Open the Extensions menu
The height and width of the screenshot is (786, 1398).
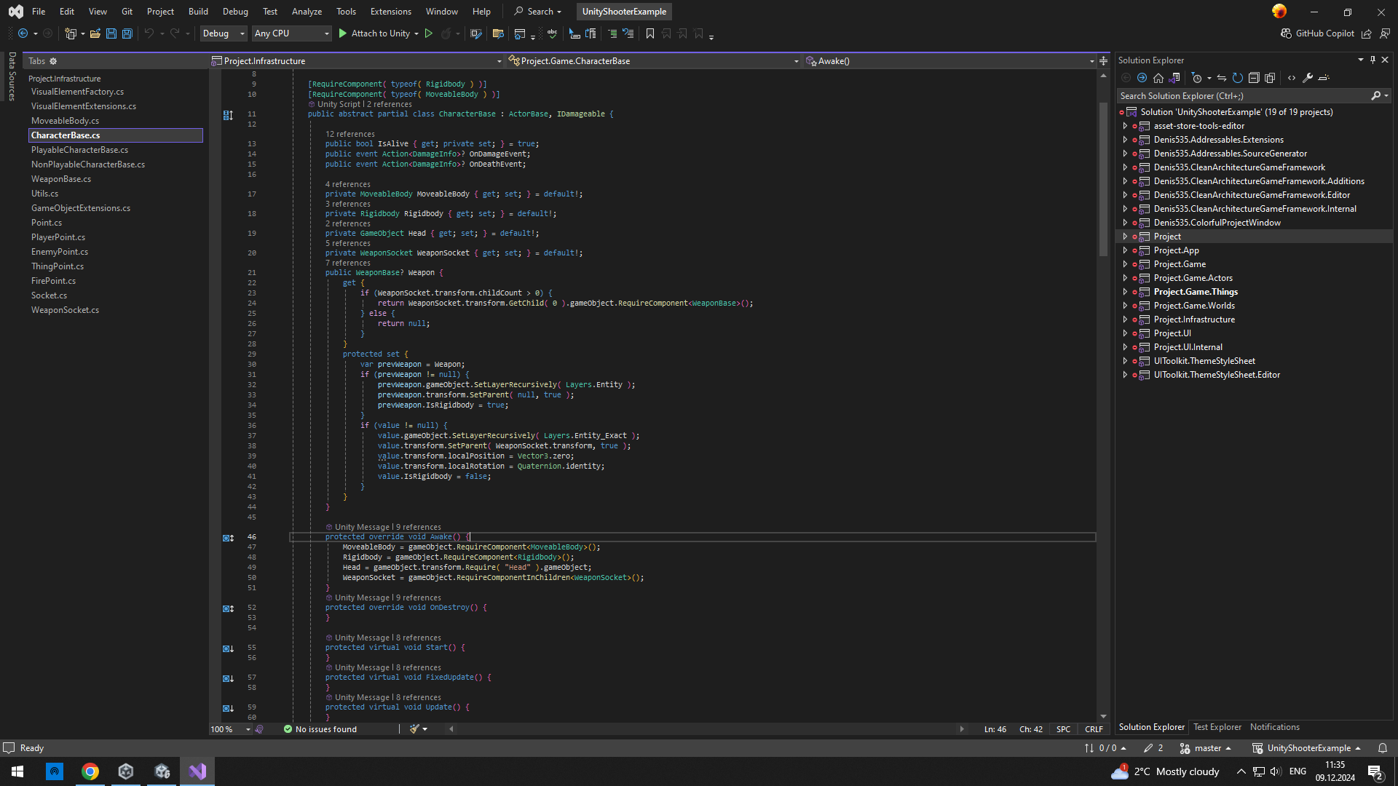[390, 12]
